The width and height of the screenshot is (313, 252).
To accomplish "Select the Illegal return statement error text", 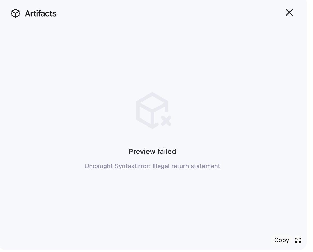I will 186,166.
